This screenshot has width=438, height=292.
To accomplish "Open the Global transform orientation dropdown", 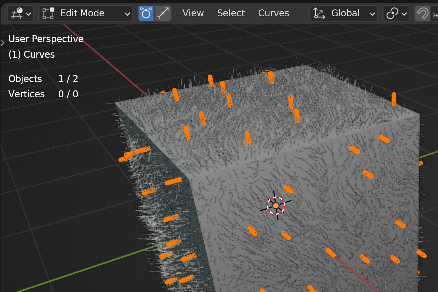I will pos(344,13).
